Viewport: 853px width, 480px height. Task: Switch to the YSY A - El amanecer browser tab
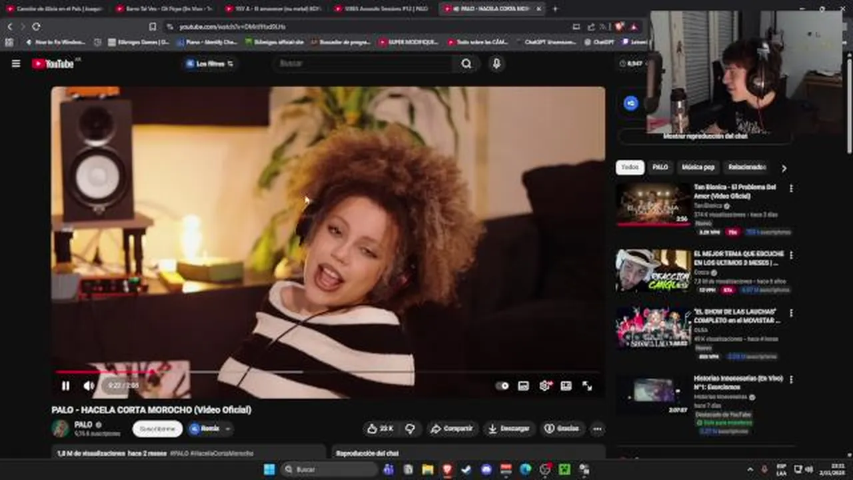coord(274,9)
